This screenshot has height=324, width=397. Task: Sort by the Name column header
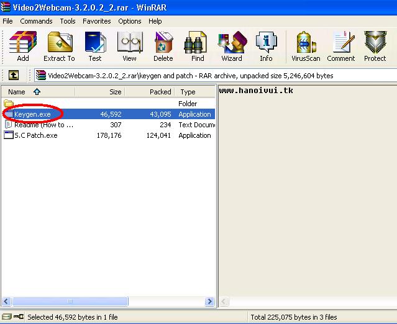(39, 92)
